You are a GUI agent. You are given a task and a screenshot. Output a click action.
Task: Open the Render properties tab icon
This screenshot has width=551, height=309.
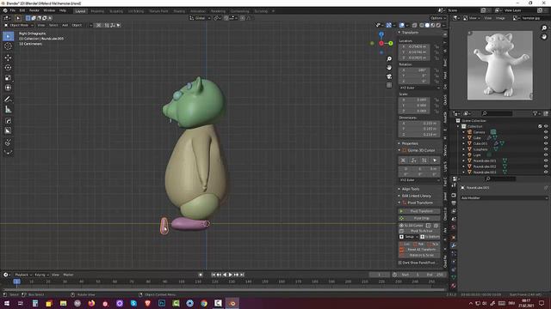click(x=454, y=195)
